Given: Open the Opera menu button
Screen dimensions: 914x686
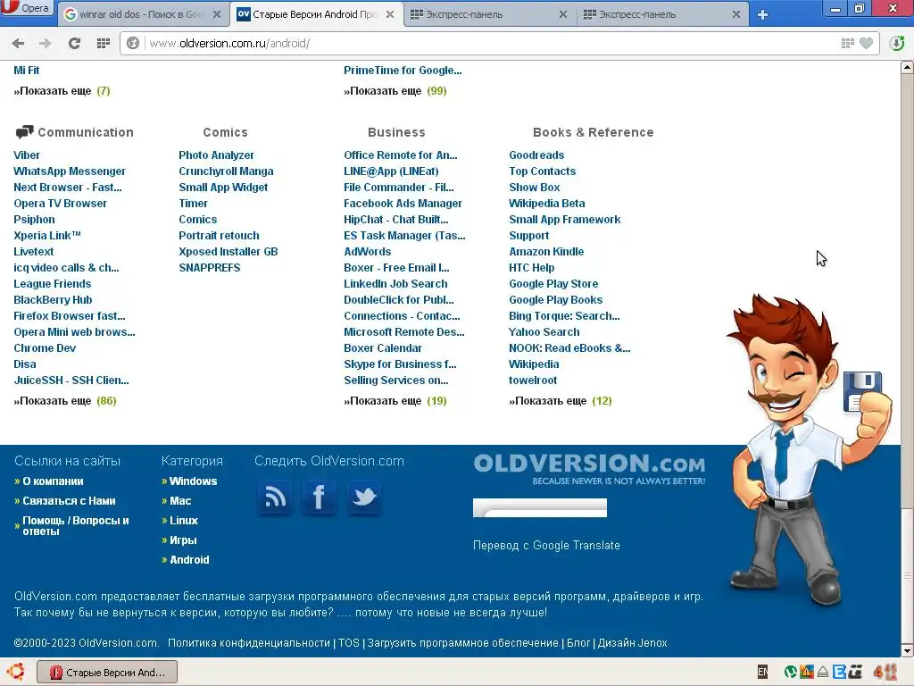Looking at the screenshot, I should (x=27, y=8).
